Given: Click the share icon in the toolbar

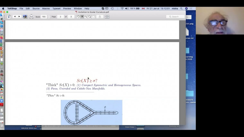Looking at the screenshot, I should 100,17.
